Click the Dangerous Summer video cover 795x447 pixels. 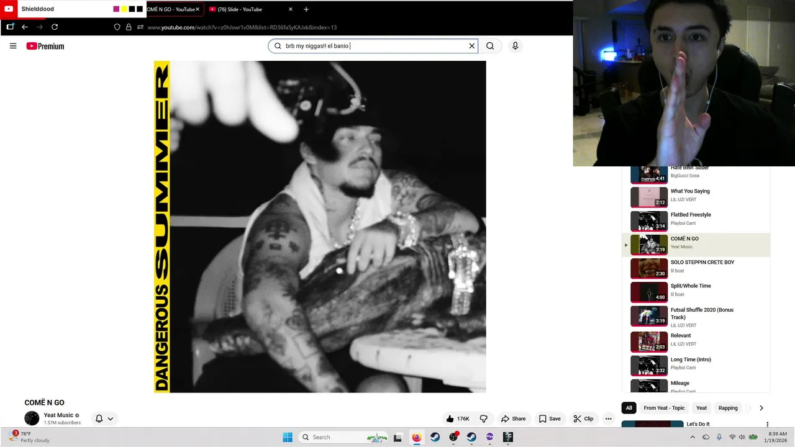320,227
